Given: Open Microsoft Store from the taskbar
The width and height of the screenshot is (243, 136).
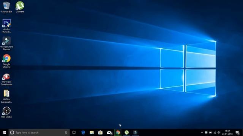Looking at the screenshot, I should 100,133.
